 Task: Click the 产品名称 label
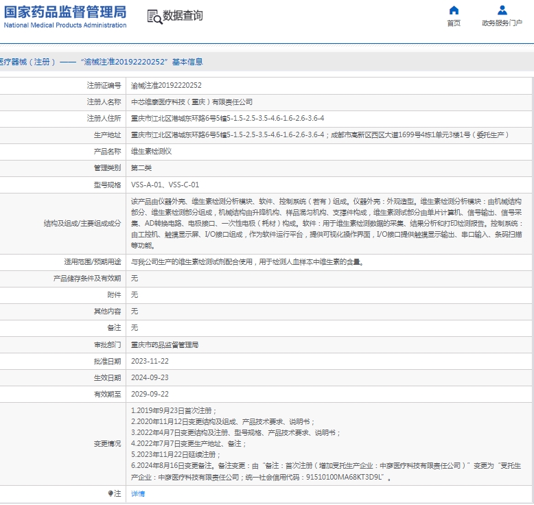coord(107,151)
